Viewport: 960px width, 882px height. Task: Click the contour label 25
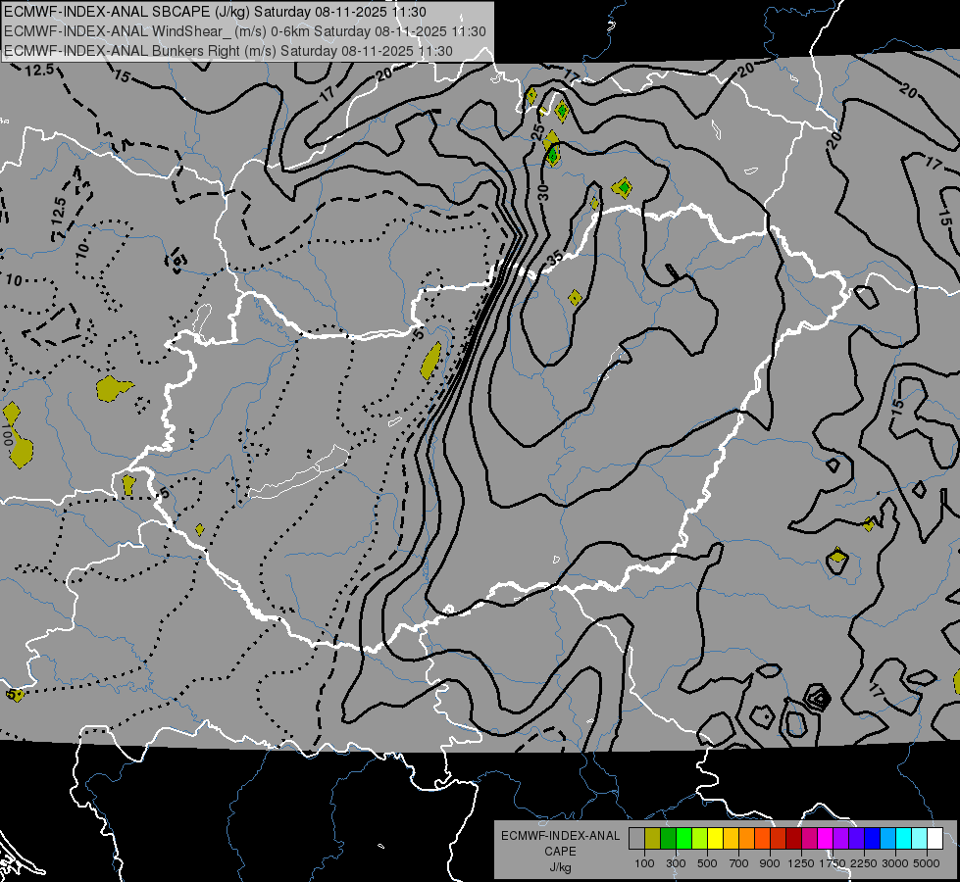coord(537,131)
